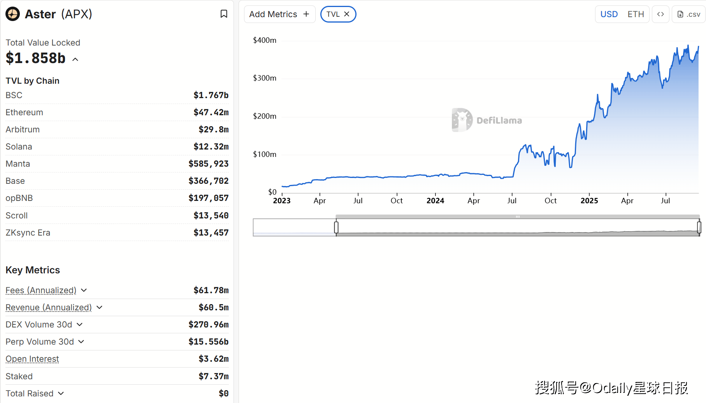Remove the TVL metric chip
Screen dimensions: 706x403
(x=347, y=14)
